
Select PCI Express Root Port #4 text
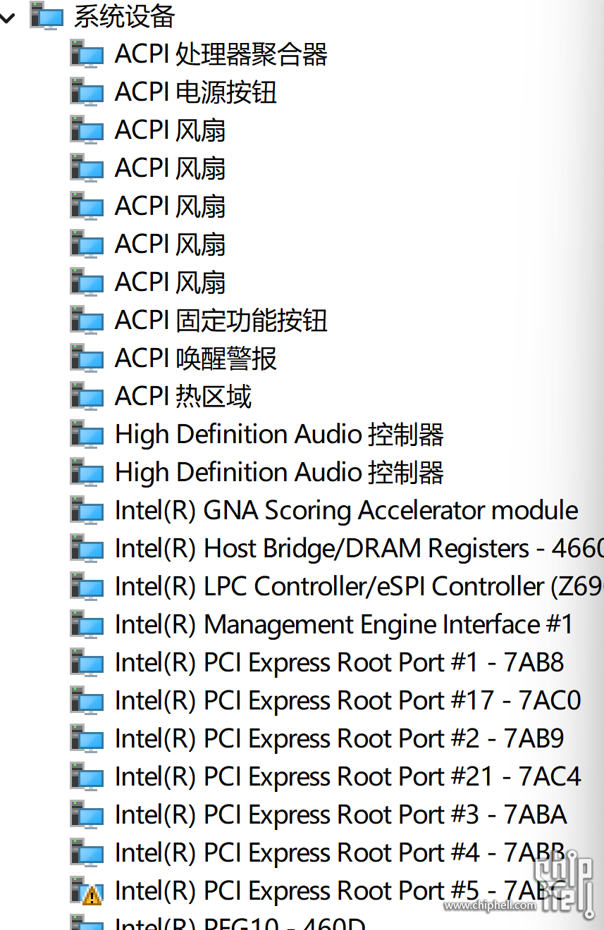[x=340, y=853]
